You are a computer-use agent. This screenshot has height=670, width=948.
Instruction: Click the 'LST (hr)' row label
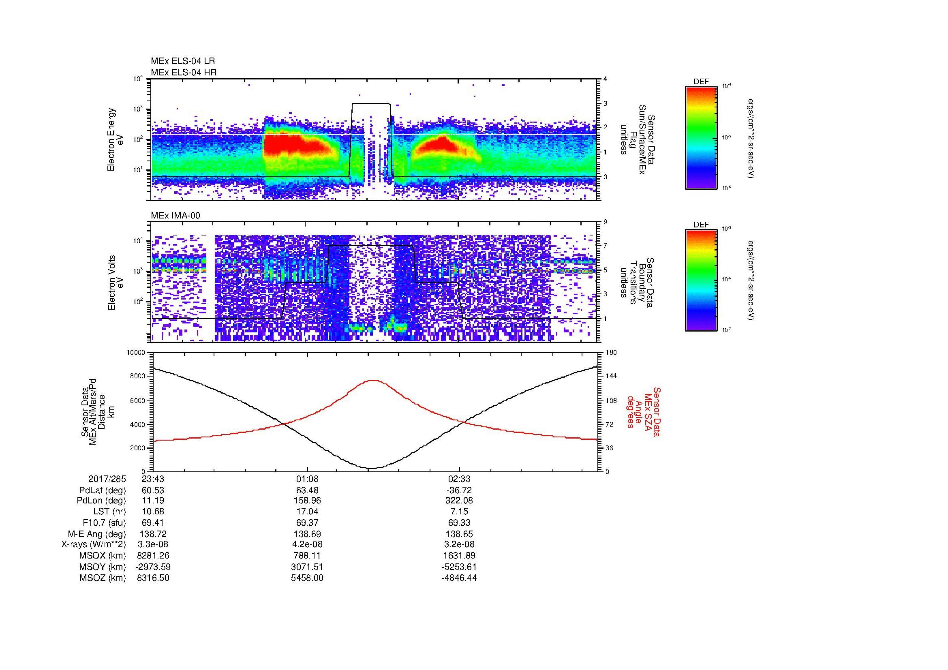tap(109, 512)
